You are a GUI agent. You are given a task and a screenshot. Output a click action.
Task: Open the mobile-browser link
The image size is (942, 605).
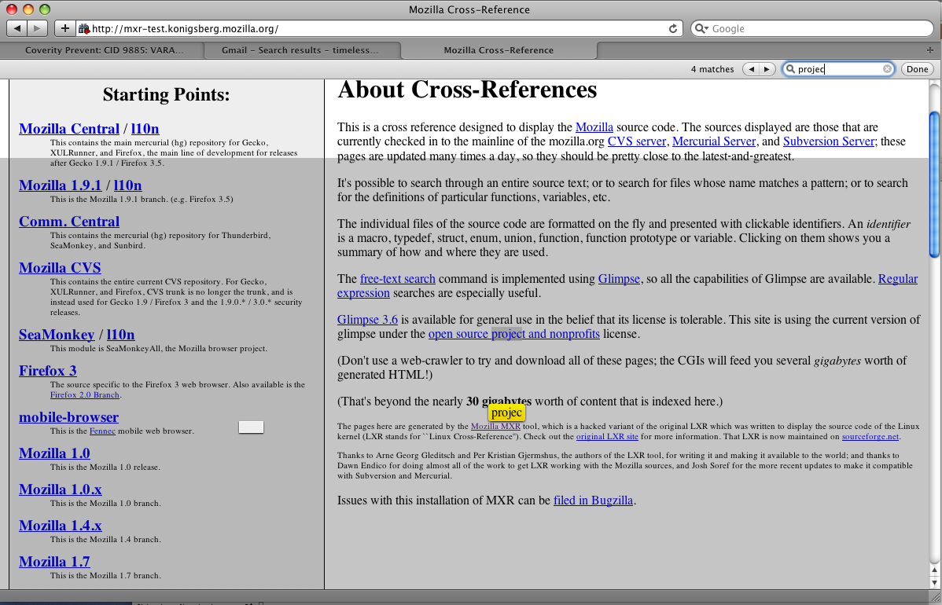pyautogui.click(x=69, y=417)
